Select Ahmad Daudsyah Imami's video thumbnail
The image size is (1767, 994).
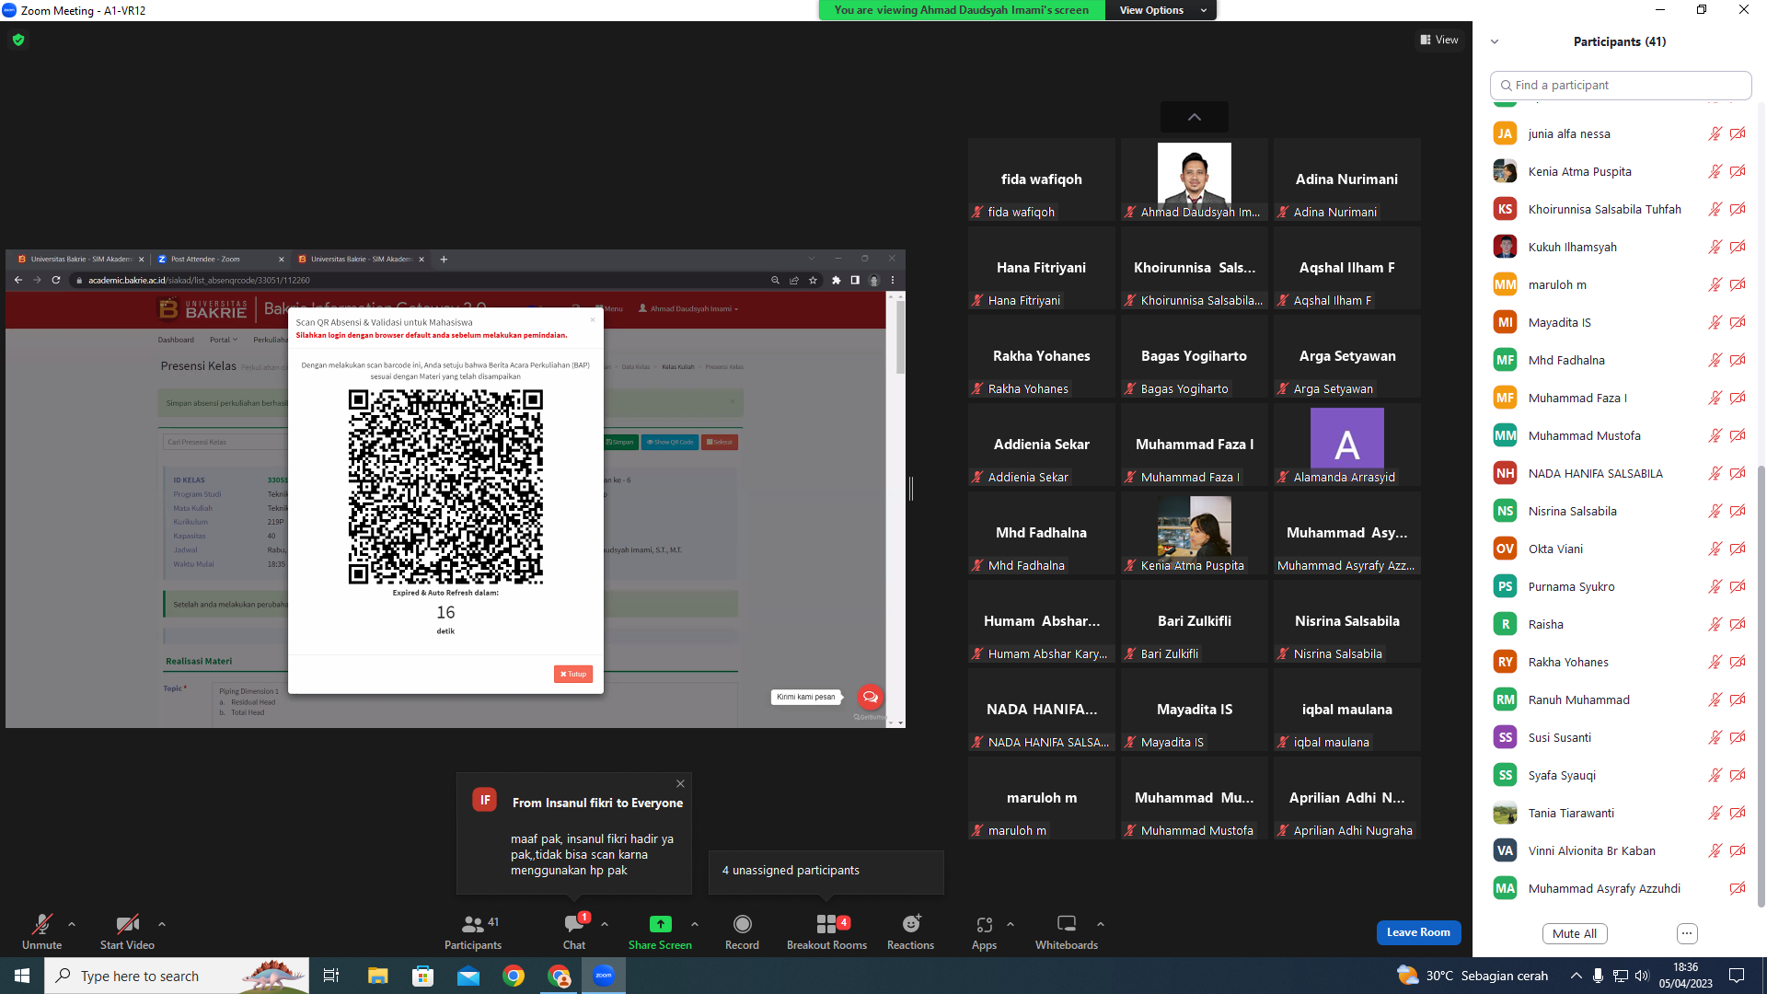[x=1195, y=179]
